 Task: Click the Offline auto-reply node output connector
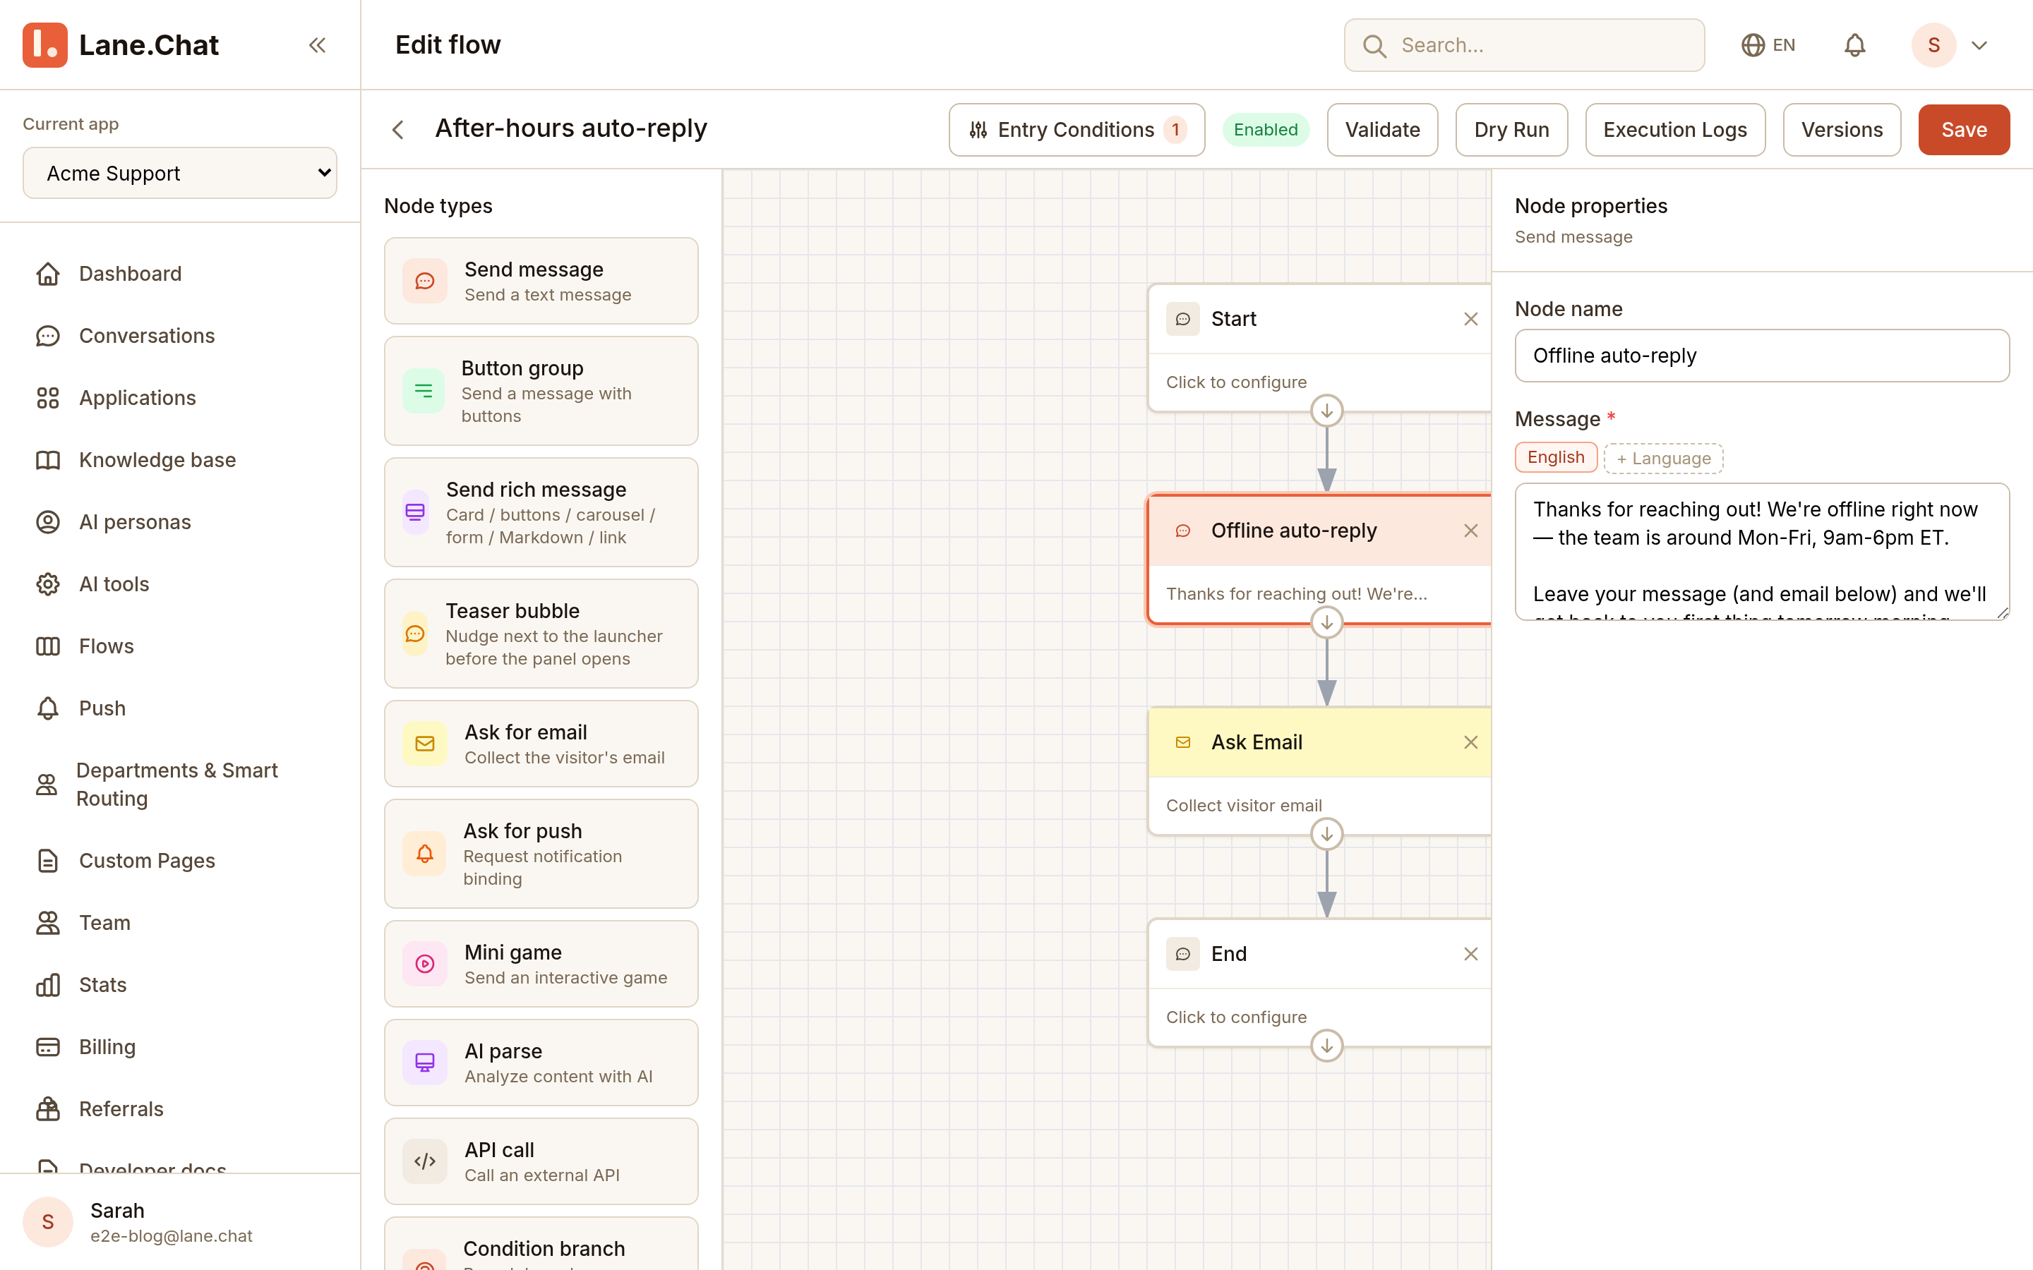1326,622
